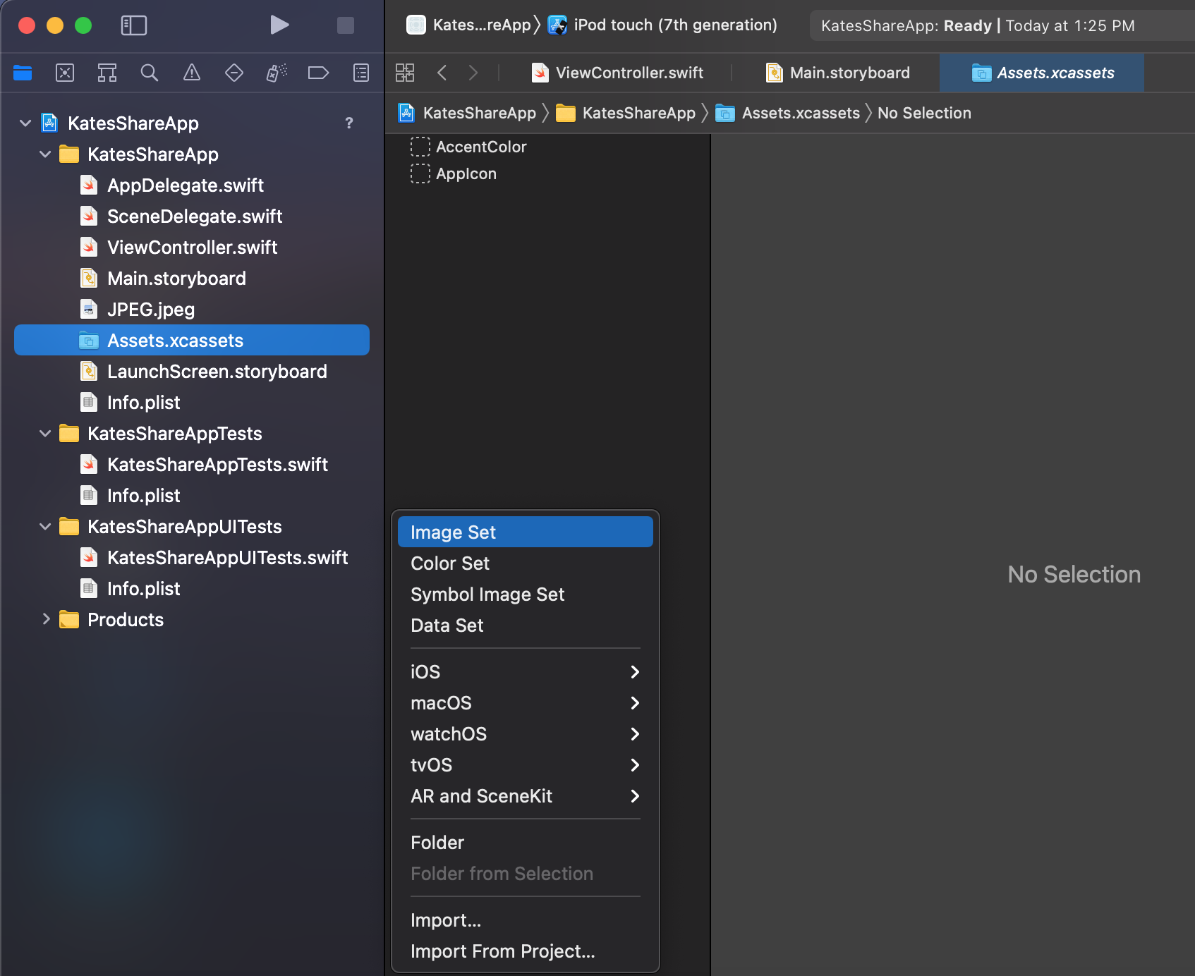
Task: Collapse the KatesShareApp group folder
Action: pyautogui.click(x=45, y=154)
